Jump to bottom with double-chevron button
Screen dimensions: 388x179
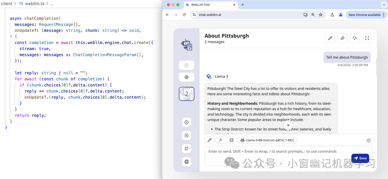coord(288,125)
